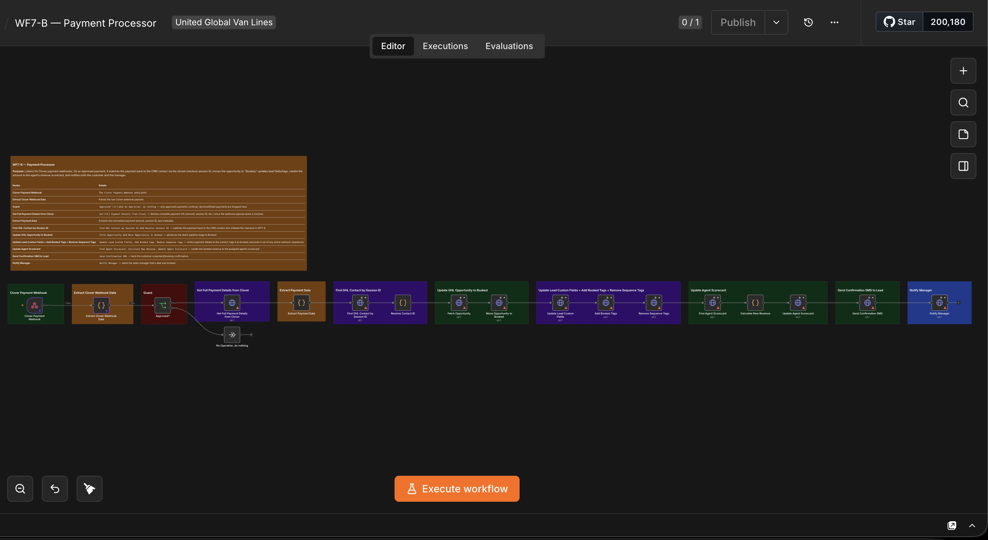Click the add node plus button

pyautogui.click(x=963, y=71)
